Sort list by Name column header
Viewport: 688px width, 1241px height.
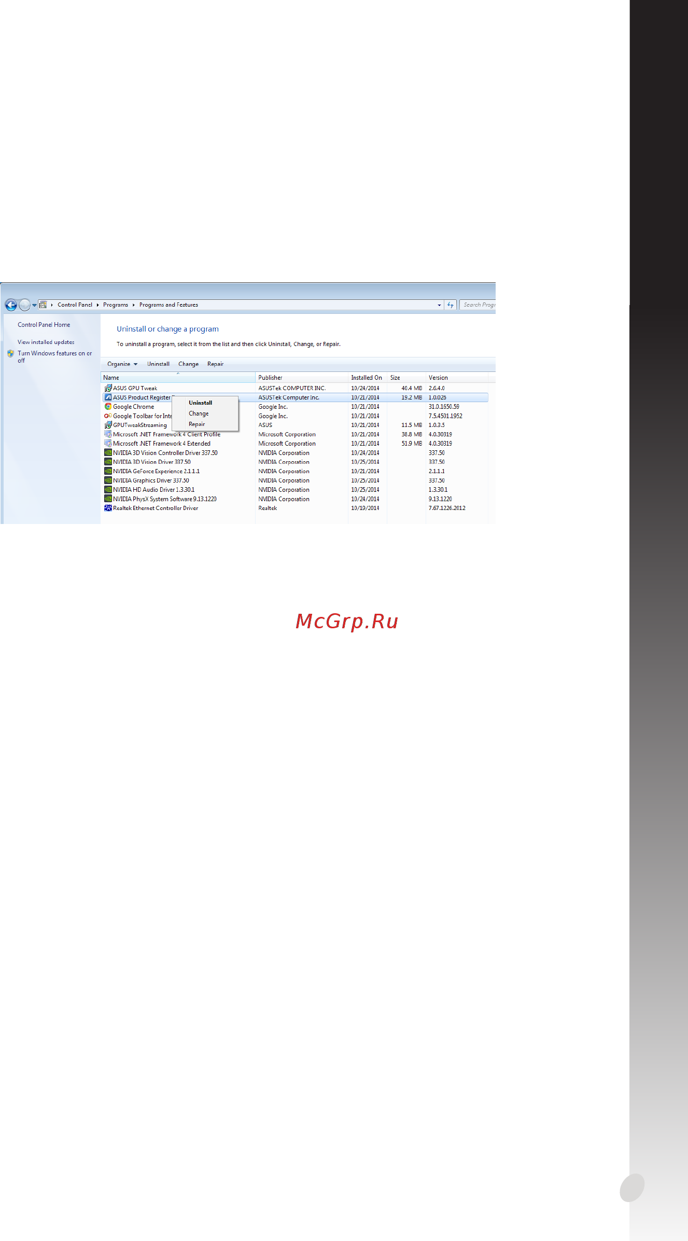tap(178, 378)
